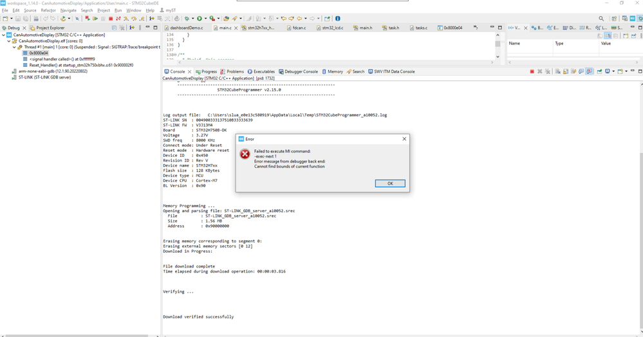Screen dimensions: 643x337
Task: Open the File menu
Action: tap(5, 10)
